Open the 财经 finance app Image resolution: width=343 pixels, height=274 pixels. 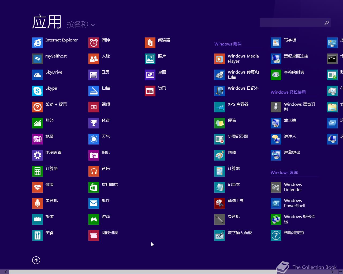pyautogui.click(x=38, y=123)
